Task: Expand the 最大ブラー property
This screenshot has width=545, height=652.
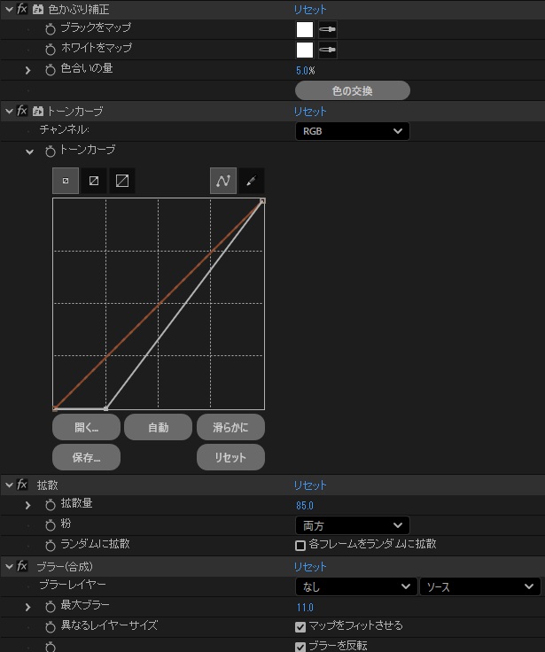Action: [27, 607]
